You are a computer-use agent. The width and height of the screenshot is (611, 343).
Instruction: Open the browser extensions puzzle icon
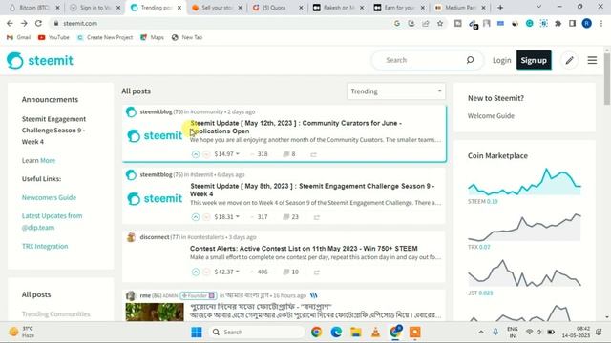[x=558, y=23]
